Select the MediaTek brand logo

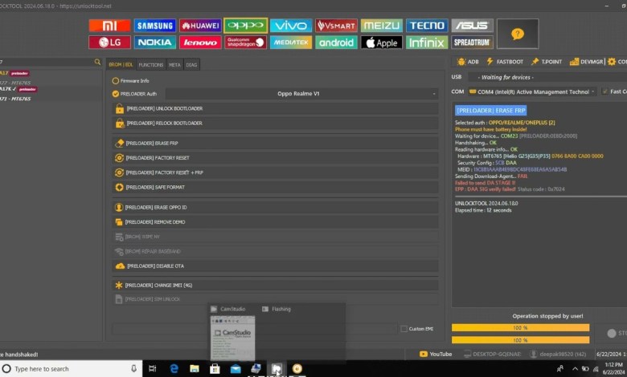click(291, 43)
